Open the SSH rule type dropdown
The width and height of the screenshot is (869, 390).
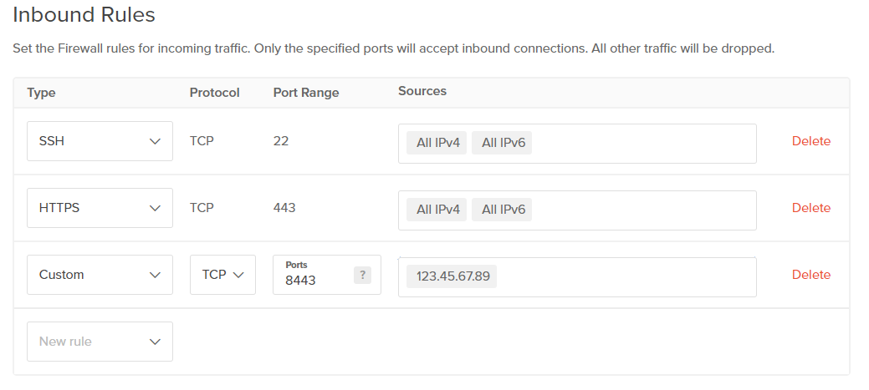(x=100, y=141)
